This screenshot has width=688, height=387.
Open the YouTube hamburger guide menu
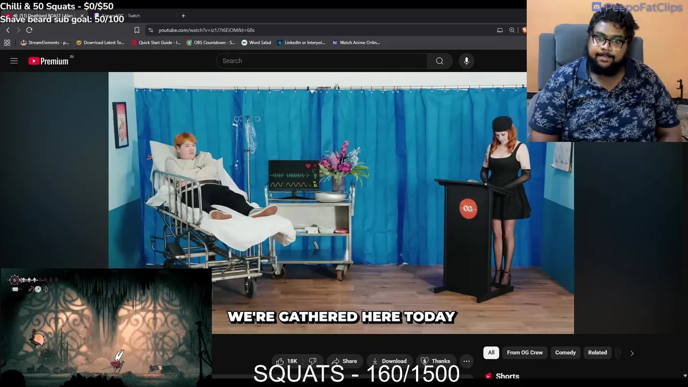point(14,61)
